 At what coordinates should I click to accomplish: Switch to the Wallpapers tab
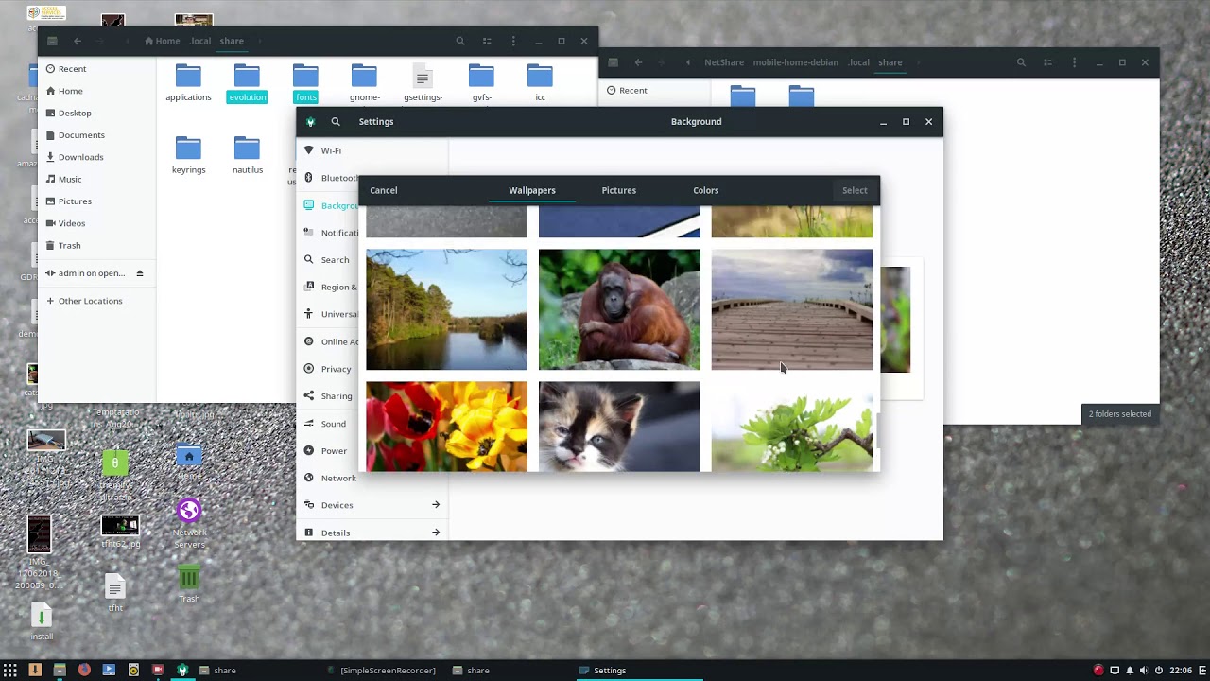click(x=532, y=190)
